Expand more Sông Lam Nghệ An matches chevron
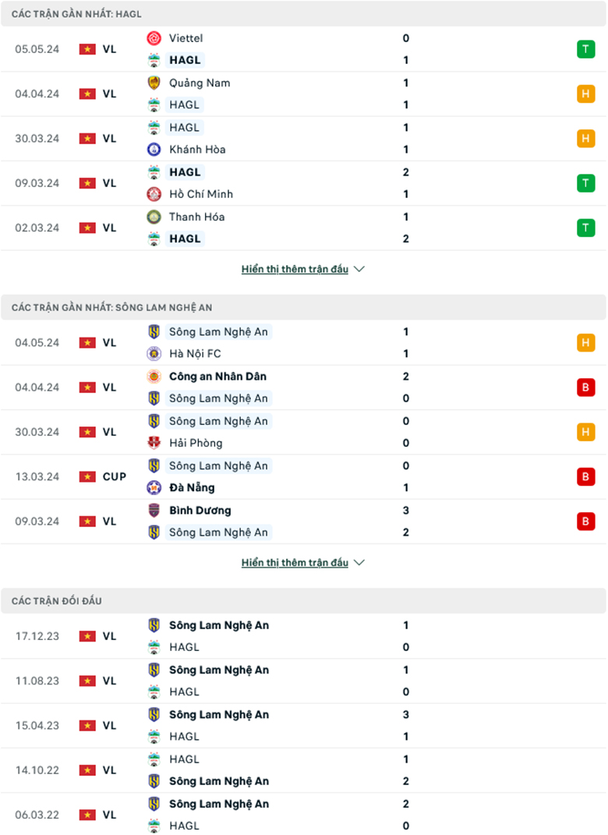The height and width of the screenshot is (835, 608). pos(359,563)
